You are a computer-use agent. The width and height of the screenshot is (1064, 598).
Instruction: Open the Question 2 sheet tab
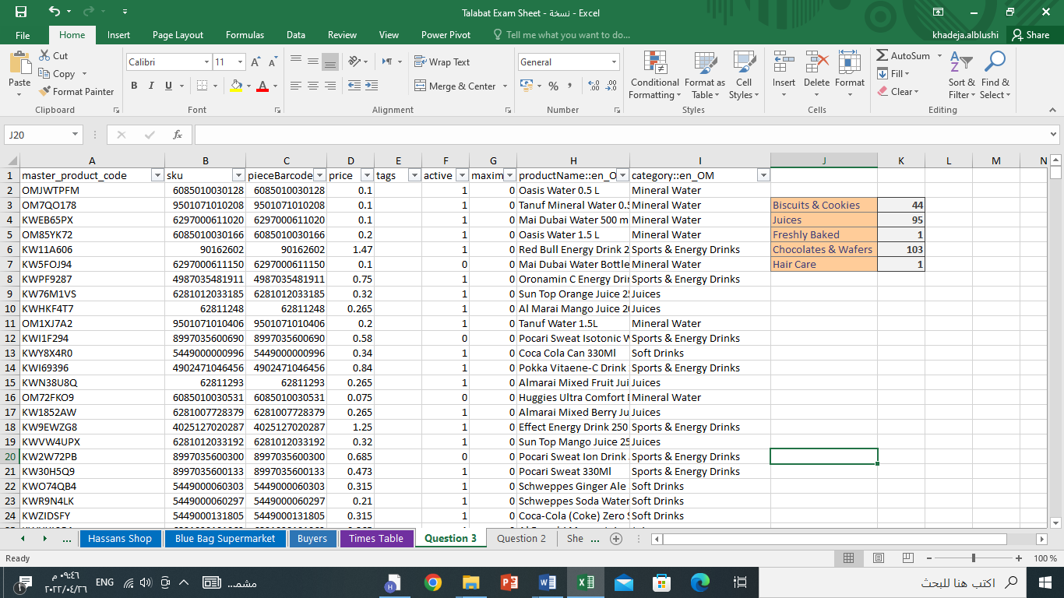pyautogui.click(x=520, y=538)
